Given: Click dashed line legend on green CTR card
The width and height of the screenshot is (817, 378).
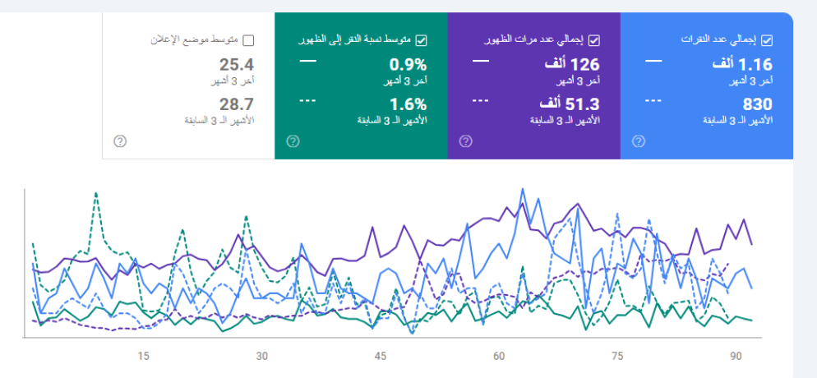Looking at the screenshot, I should [307, 101].
